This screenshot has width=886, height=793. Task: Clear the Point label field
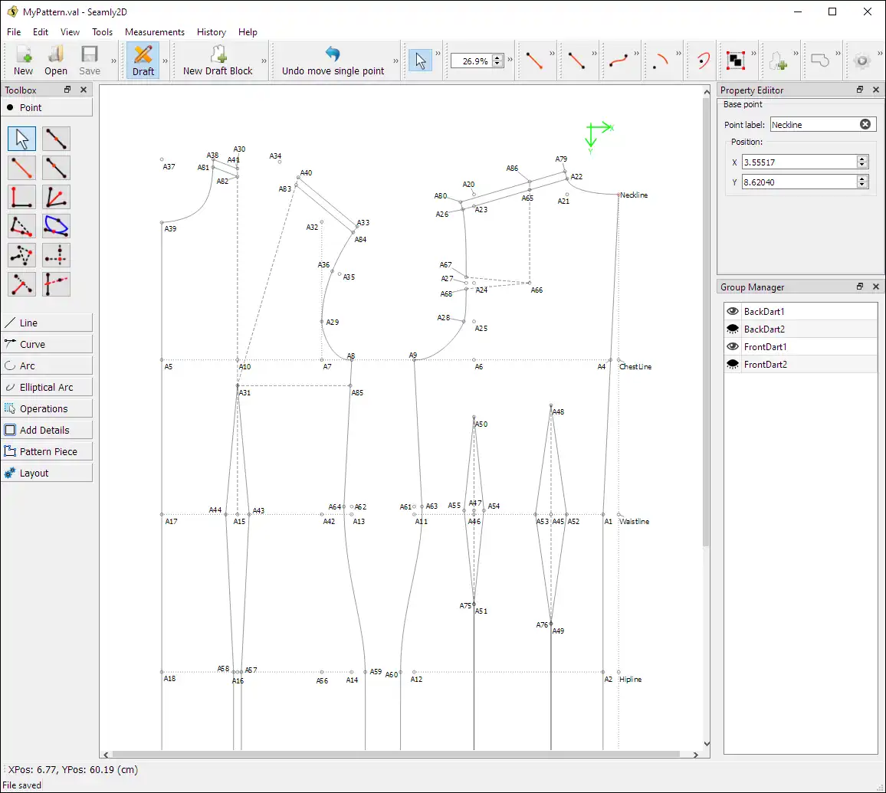865,123
